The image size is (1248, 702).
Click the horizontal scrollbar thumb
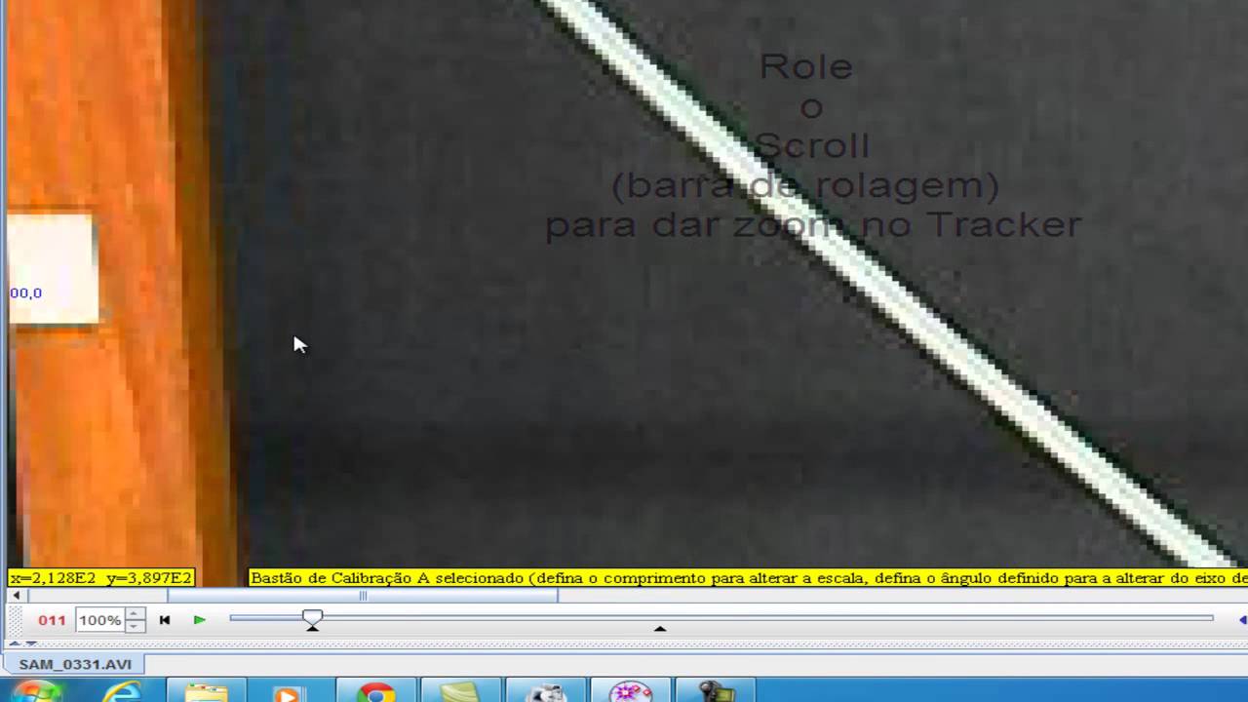coord(363,596)
